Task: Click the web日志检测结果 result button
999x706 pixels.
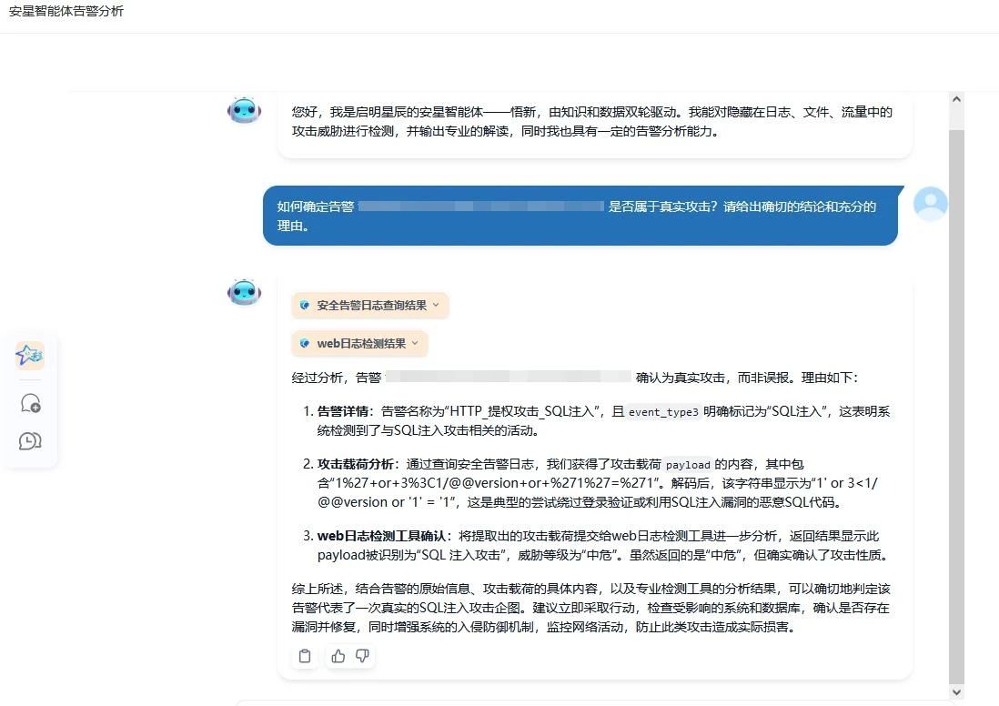Action: (360, 343)
